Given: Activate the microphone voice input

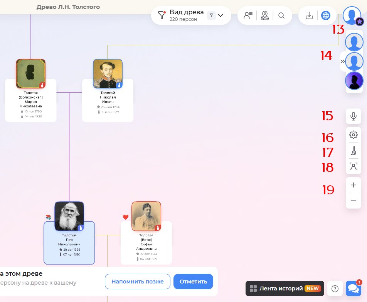Looking at the screenshot, I should pos(353,116).
